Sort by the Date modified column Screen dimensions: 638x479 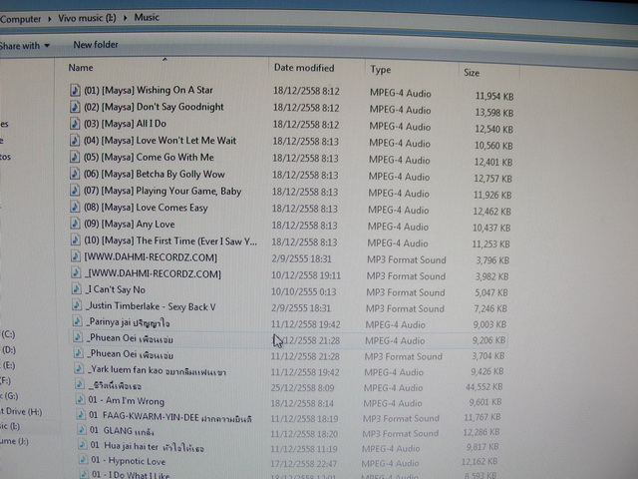pos(304,68)
